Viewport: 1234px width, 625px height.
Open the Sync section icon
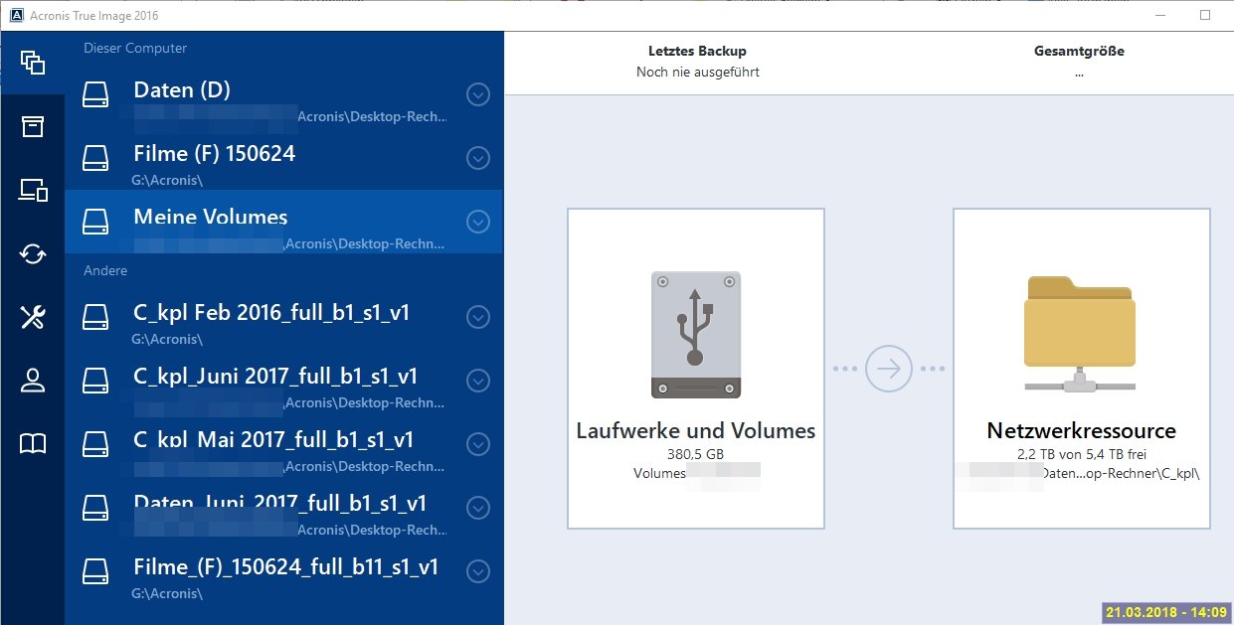[x=33, y=253]
